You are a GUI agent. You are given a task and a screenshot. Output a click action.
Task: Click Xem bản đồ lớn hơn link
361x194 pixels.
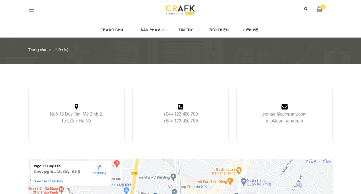[x=49, y=181]
